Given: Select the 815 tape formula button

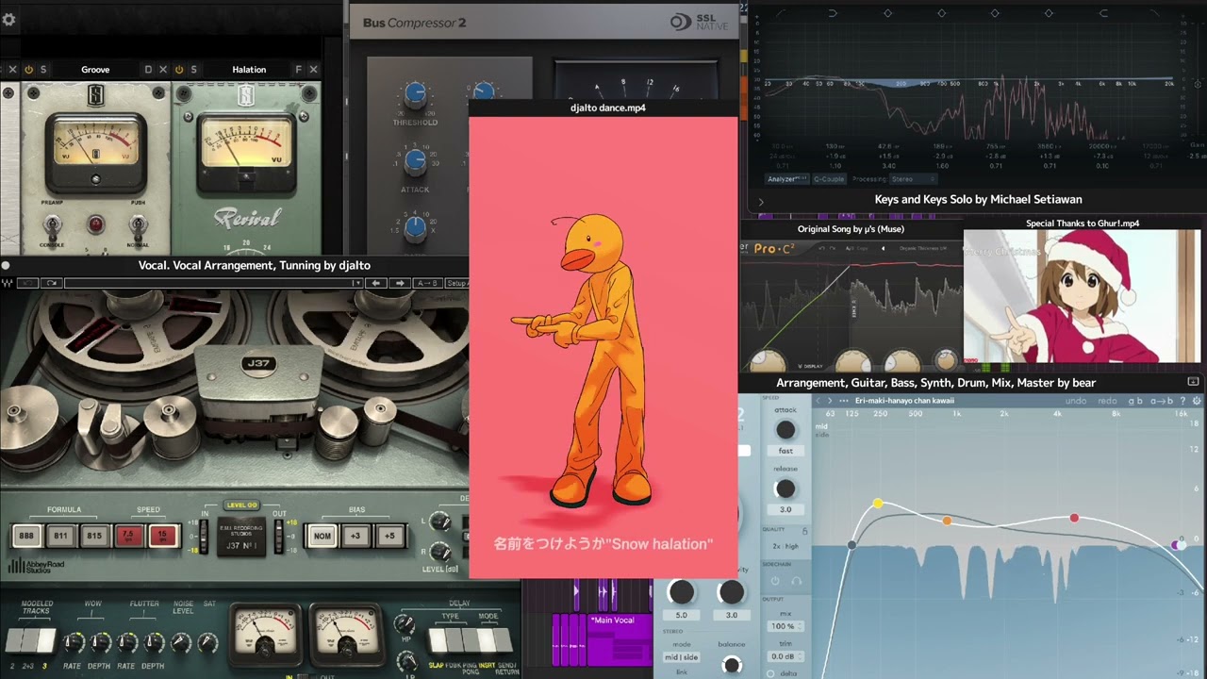Looking at the screenshot, I should [94, 536].
